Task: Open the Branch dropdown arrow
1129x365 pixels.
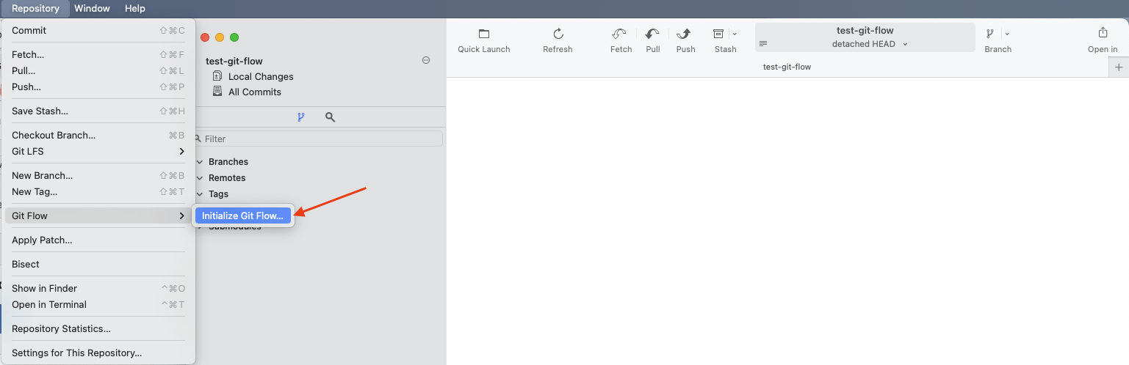Action: pyautogui.click(x=1007, y=34)
